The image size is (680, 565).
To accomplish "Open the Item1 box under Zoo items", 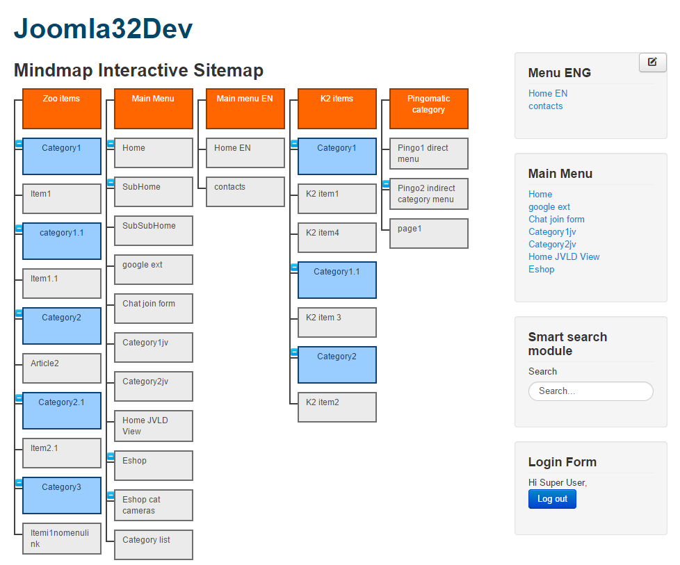I will click(62, 199).
